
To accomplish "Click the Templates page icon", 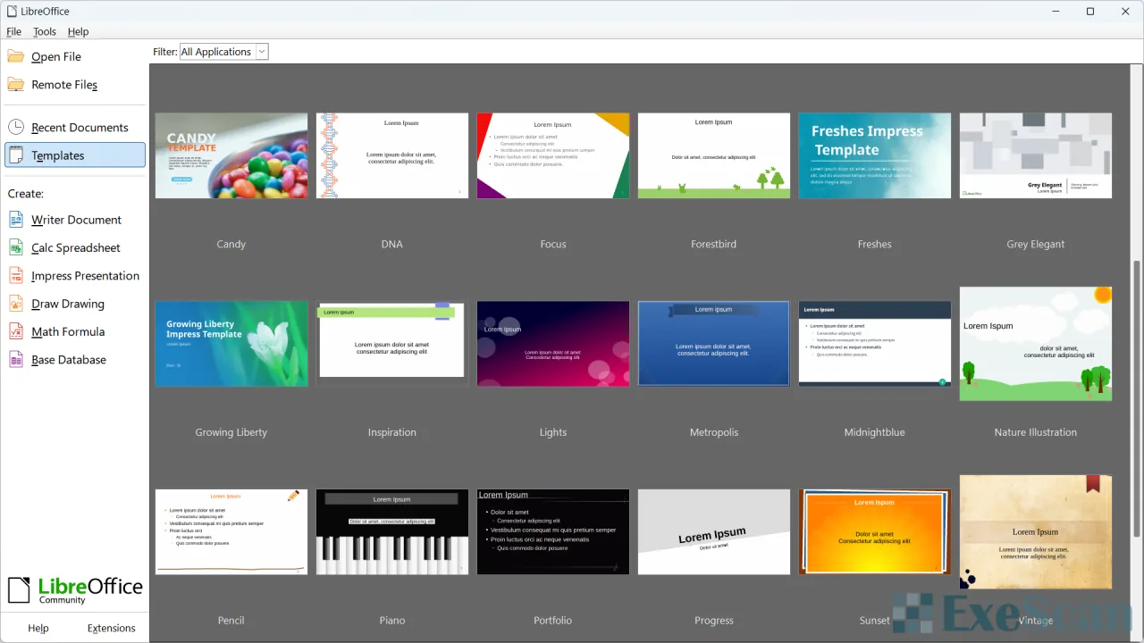I will [16, 155].
